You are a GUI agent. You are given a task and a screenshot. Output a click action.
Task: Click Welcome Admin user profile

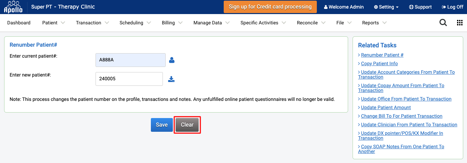(x=344, y=7)
